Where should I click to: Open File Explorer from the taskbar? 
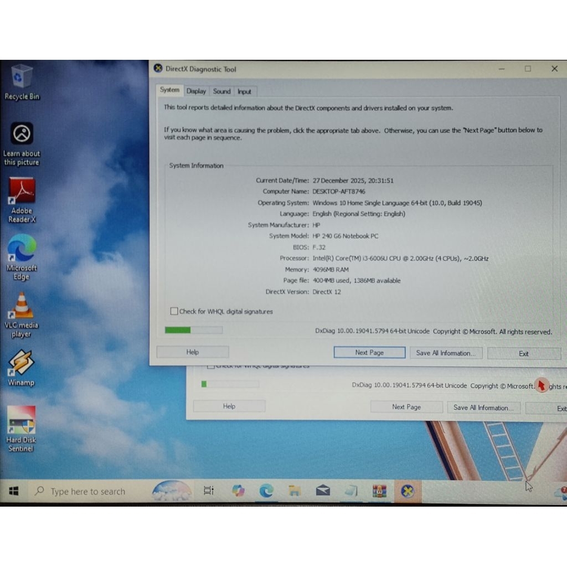[x=295, y=491]
